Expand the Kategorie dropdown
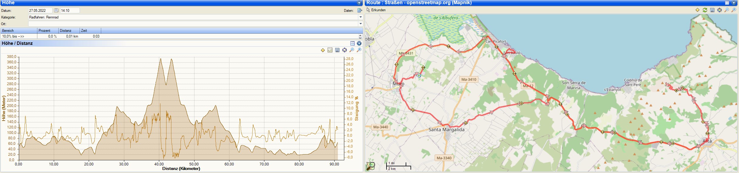 (x=361, y=17)
